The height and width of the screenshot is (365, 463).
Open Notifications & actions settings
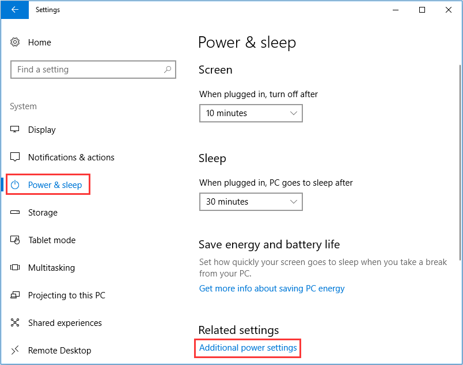(16, 157)
